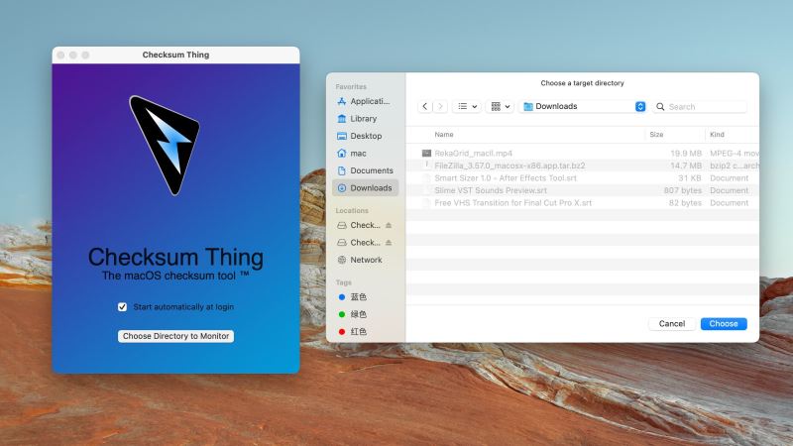This screenshot has height=446, width=793.
Task: Click Cancel in the directory dialog
Action: (x=672, y=324)
